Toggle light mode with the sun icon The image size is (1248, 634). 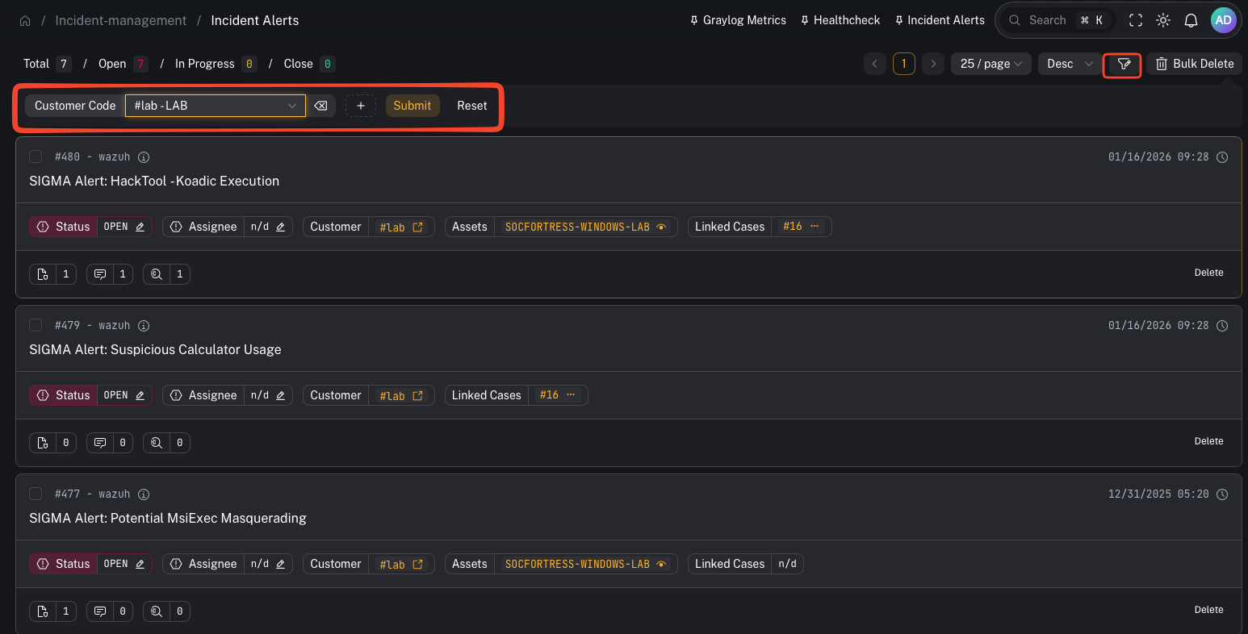click(x=1163, y=20)
